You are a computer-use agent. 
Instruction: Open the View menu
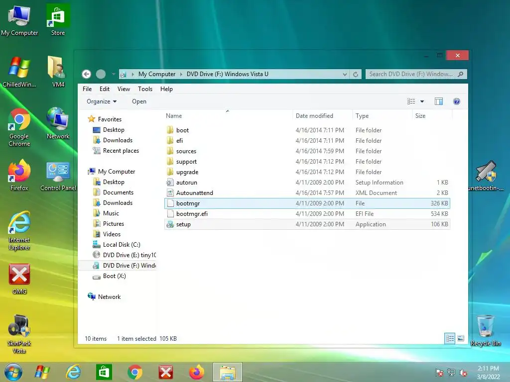tap(124, 89)
